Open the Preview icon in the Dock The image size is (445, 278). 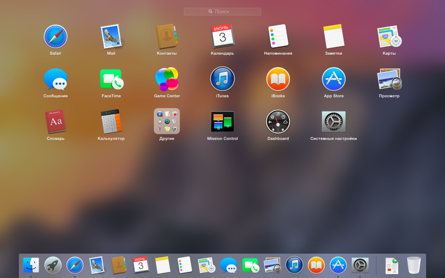click(x=272, y=265)
